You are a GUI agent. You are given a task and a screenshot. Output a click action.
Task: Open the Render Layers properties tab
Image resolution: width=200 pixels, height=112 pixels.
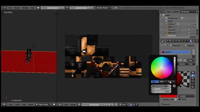pos(170,41)
